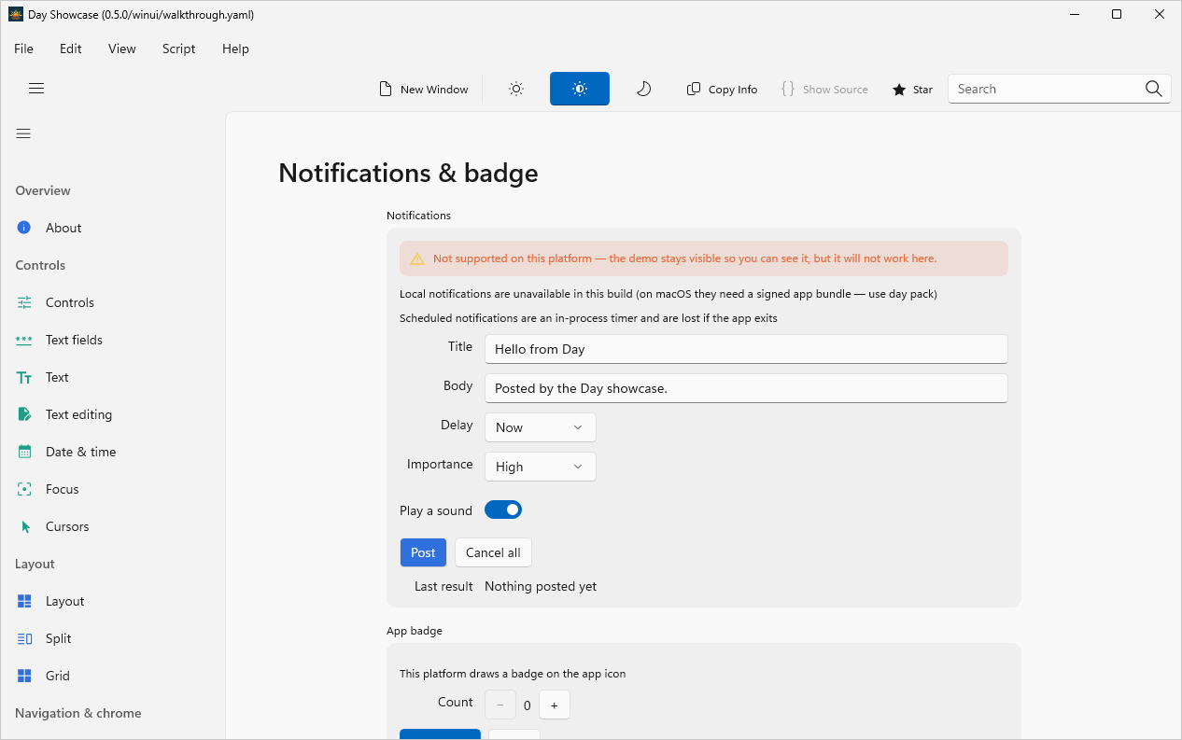This screenshot has width=1182, height=740.
Task: Click the Post button
Action: pos(423,552)
